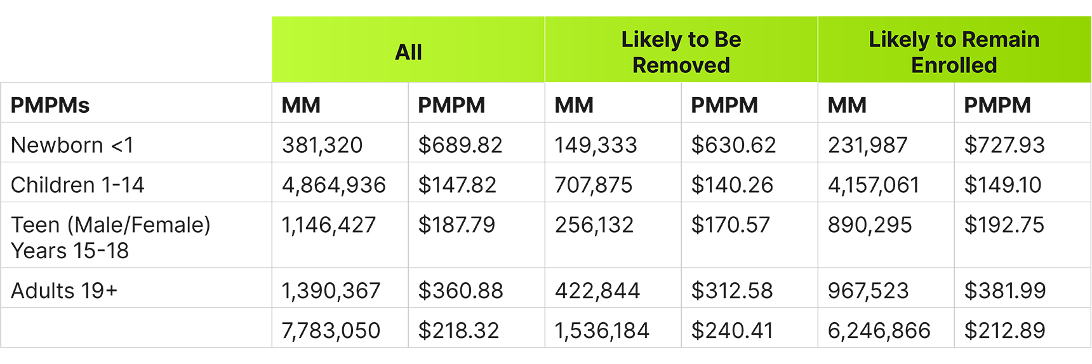Image resolution: width=1092 pixels, height=364 pixels.
Task: Select the $689.82 PMPM cell
Action: [x=477, y=143]
